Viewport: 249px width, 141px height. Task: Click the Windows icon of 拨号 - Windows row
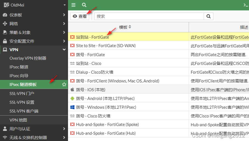click(x=72, y=107)
